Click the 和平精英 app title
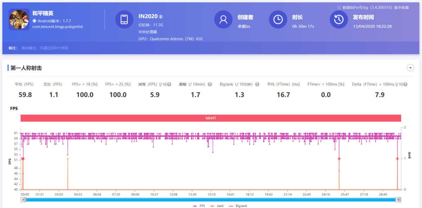 pos(43,13)
